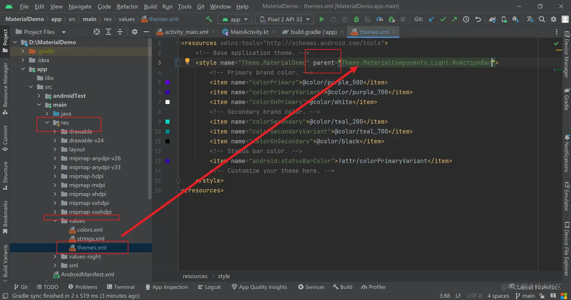Toggle the Gradle side panel
The height and width of the screenshot is (300, 571).
pos(566,99)
